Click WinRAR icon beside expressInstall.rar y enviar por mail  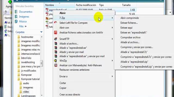point(56,56)
